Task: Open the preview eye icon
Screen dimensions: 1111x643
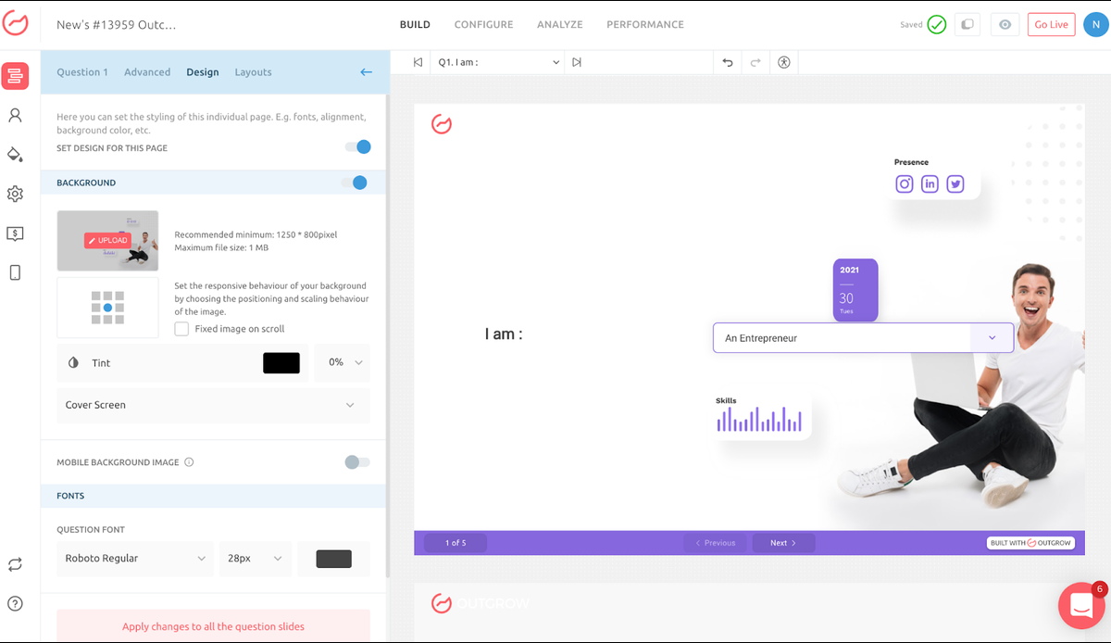Action: click(x=1005, y=25)
